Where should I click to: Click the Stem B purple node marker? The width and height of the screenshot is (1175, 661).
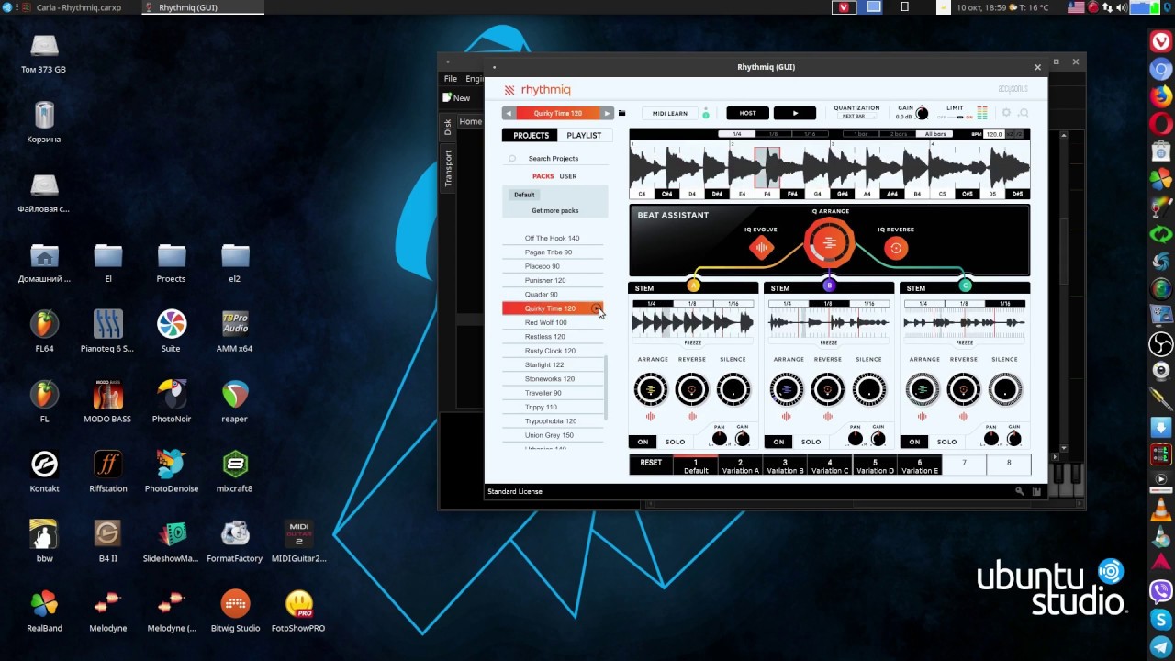pyautogui.click(x=829, y=286)
